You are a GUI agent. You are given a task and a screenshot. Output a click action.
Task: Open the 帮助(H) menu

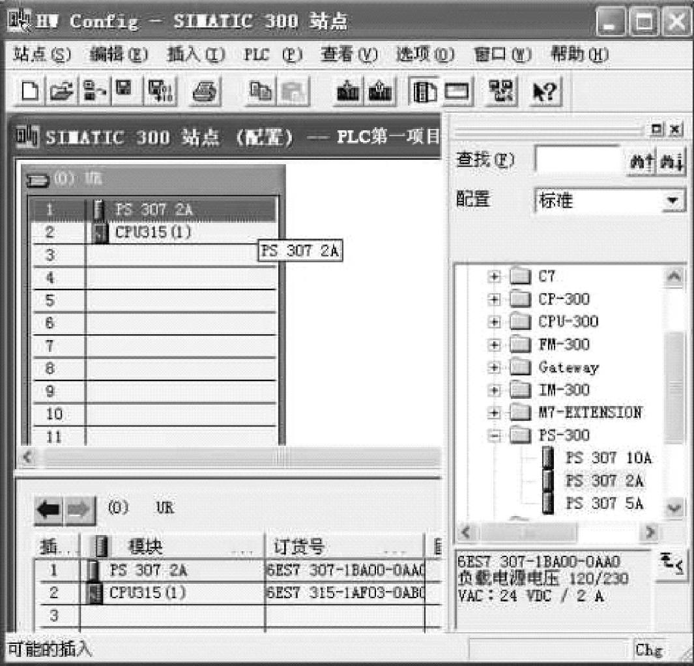[x=579, y=55]
